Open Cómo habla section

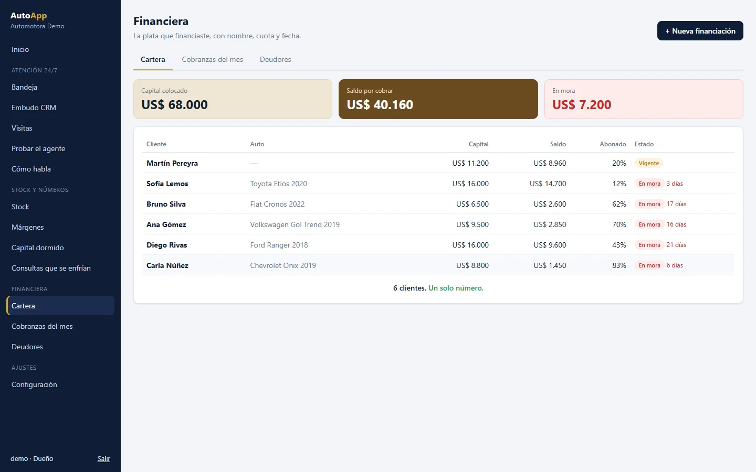point(60,169)
